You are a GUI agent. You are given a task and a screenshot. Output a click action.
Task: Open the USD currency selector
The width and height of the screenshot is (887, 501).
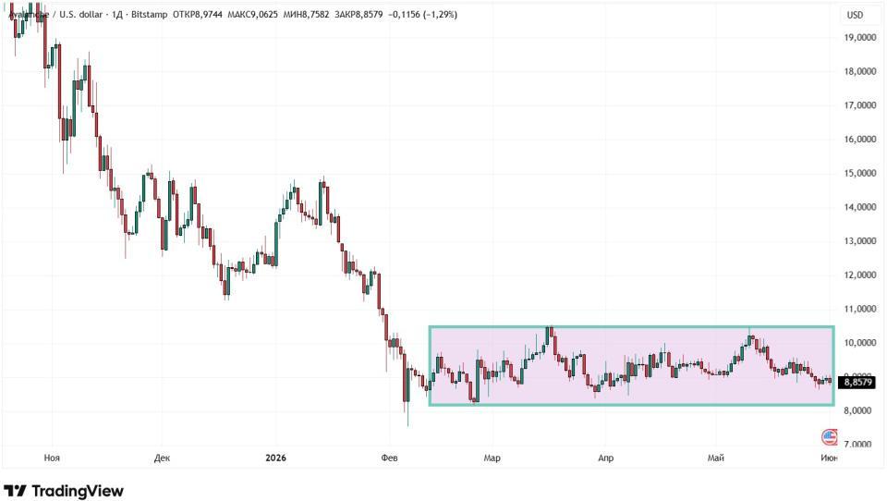[x=854, y=15]
